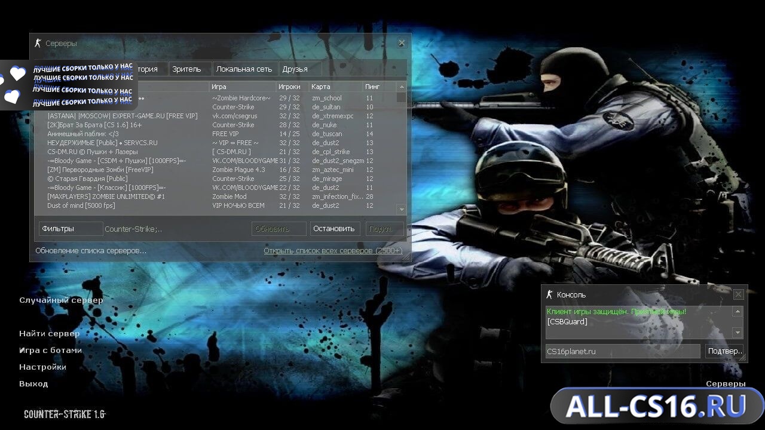The width and height of the screenshot is (765, 430).
Task: Click the Counter-Strike icon in Серверы title bar
Action: [x=38, y=43]
